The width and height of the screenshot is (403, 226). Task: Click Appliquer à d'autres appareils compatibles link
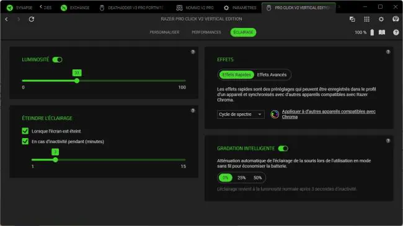click(x=329, y=114)
